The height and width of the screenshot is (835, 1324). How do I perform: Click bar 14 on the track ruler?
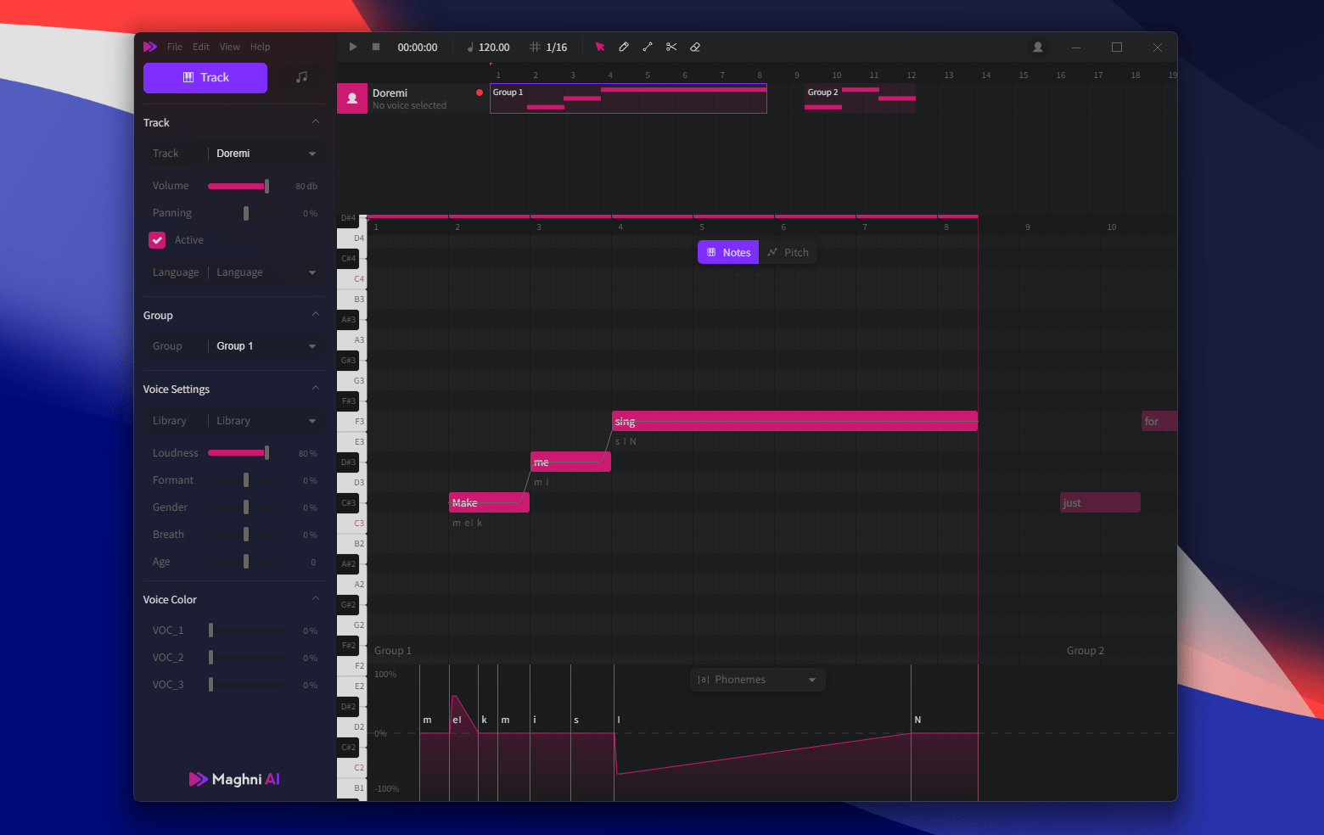[x=986, y=76]
